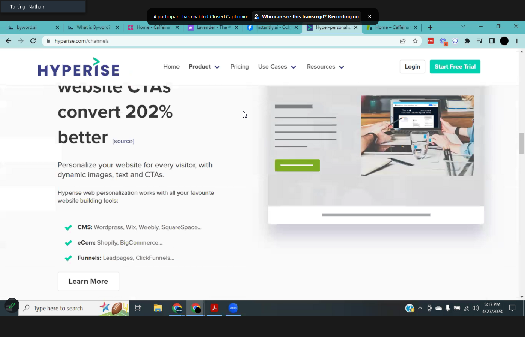
Task: Open Adobe Acrobat from the taskbar
Action: click(214, 308)
